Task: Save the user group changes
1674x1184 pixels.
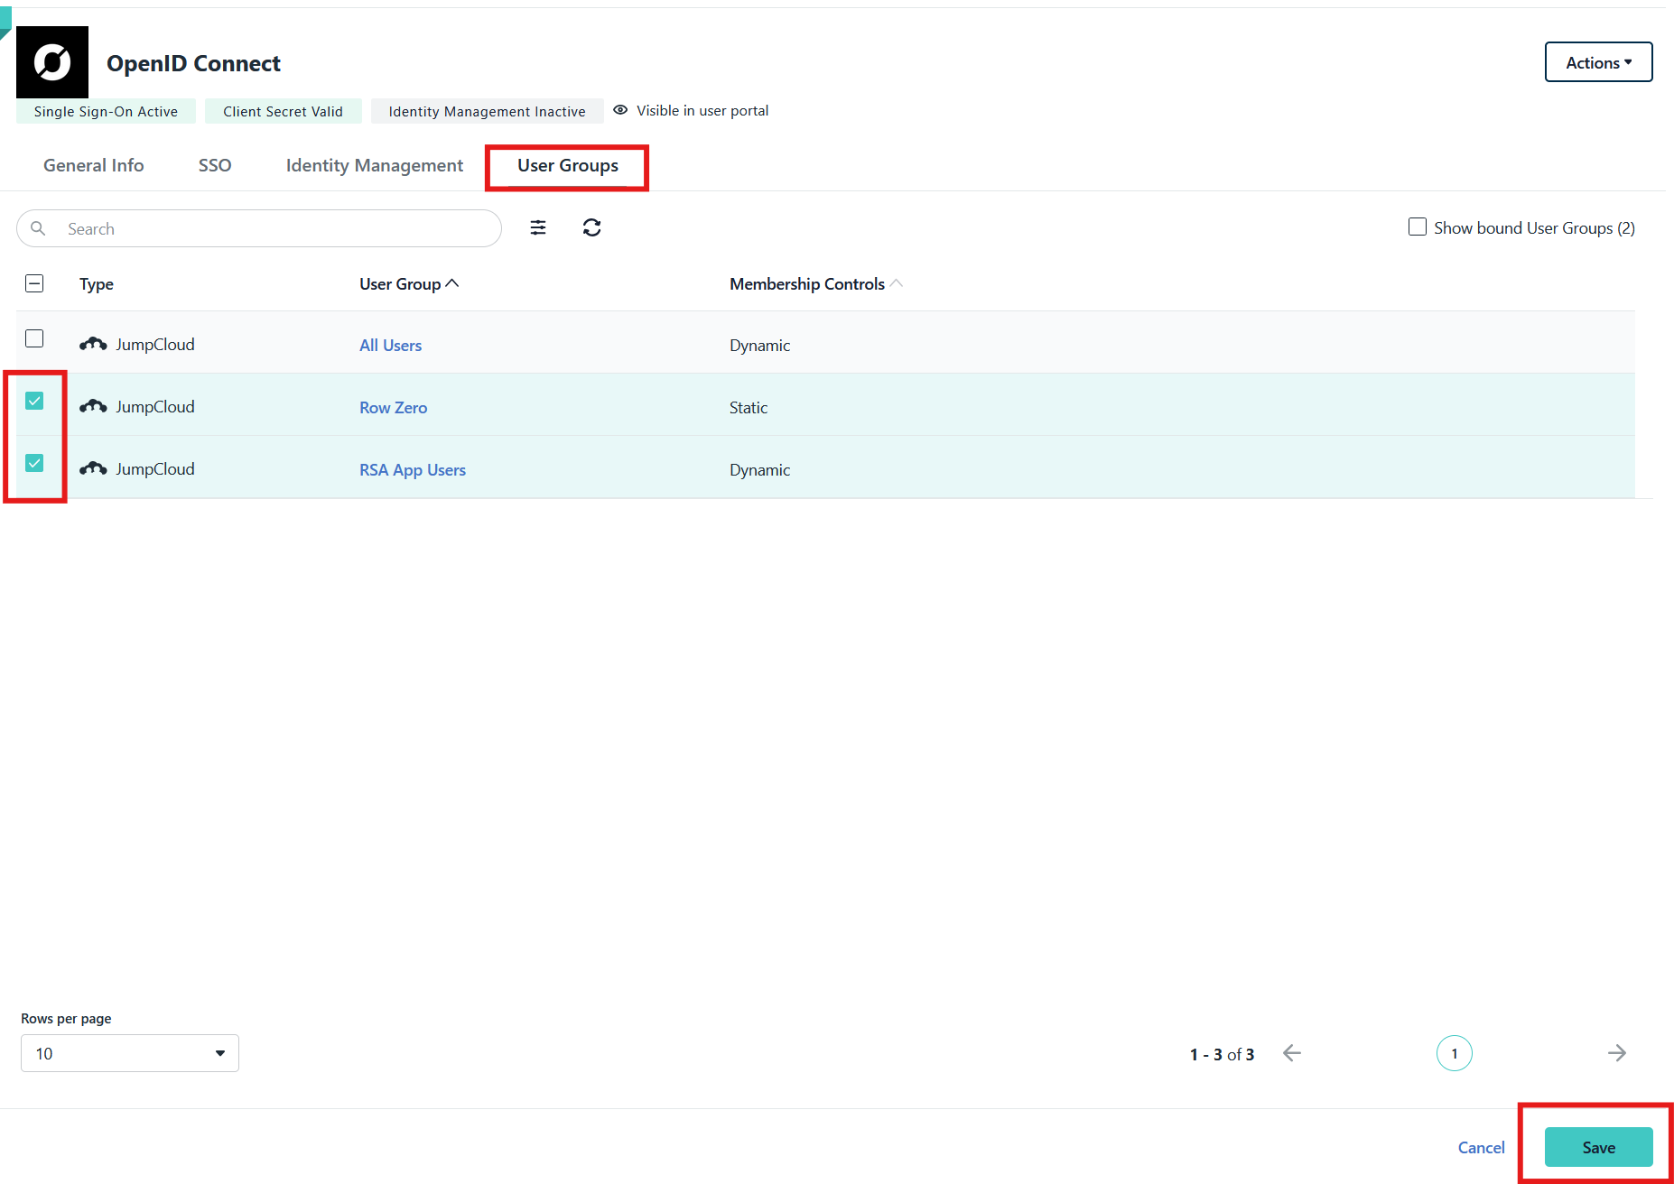Action: click(x=1597, y=1147)
